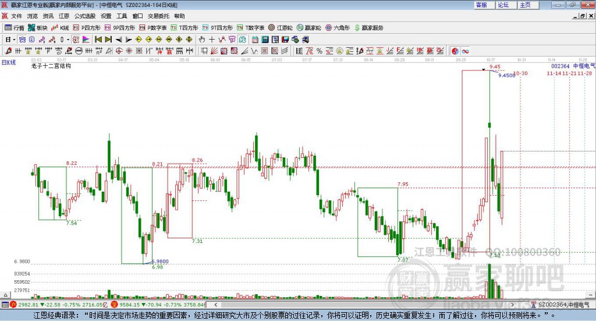
Task: Select the hand pan tool
Action: click(x=202, y=40)
